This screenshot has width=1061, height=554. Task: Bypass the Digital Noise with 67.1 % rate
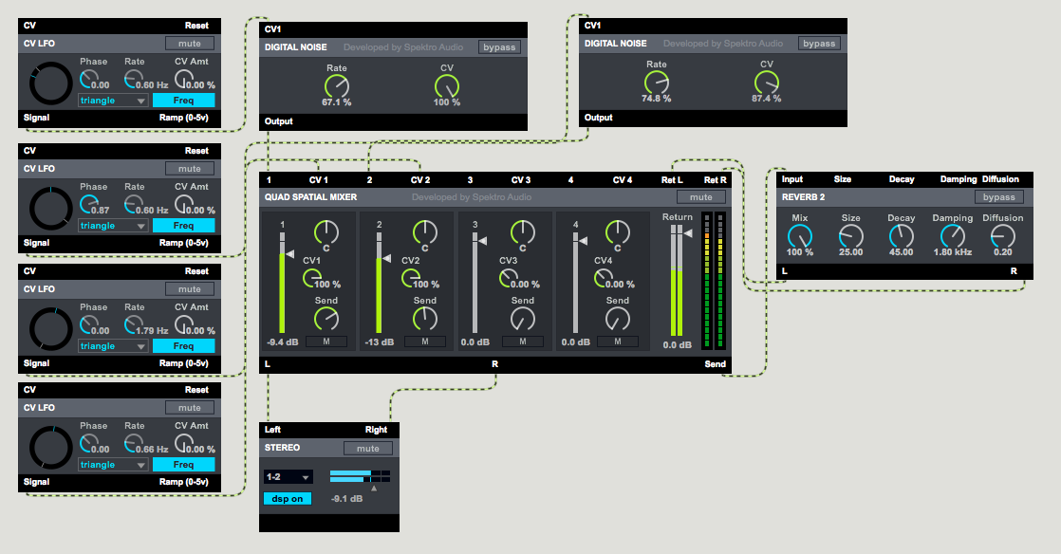(x=499, y=47)
